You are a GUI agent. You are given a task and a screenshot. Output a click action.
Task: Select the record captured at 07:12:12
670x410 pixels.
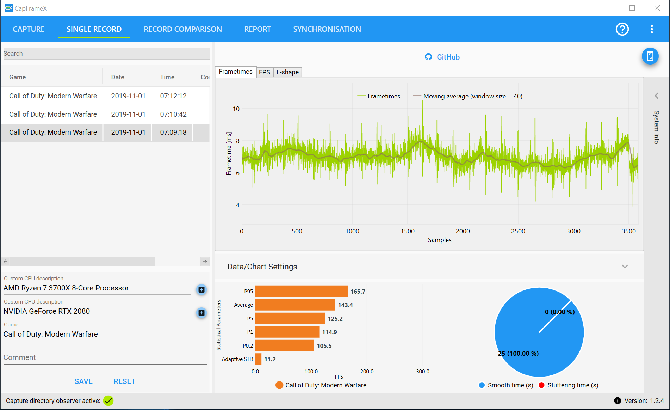pyautogui.click(x=105, y=96)
